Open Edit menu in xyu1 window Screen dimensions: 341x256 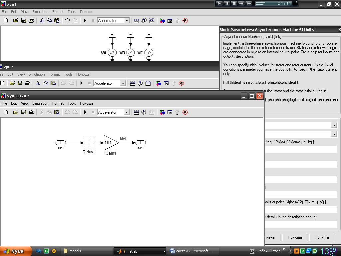(14, 12)
